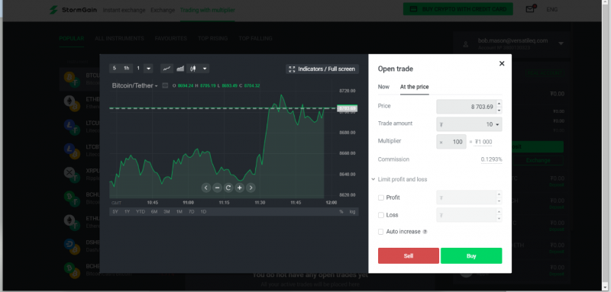Viewport: 611px width, 292px height.
Task: Enable the Loss limit checkbox
Action: pyautogui.click(x=381, y=215)
